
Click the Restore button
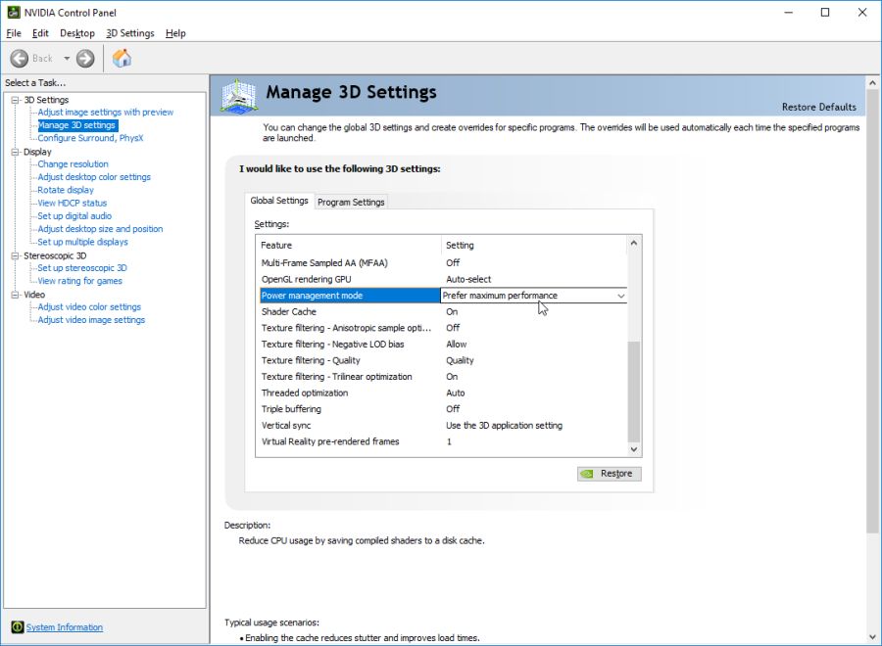coord(610,474)
